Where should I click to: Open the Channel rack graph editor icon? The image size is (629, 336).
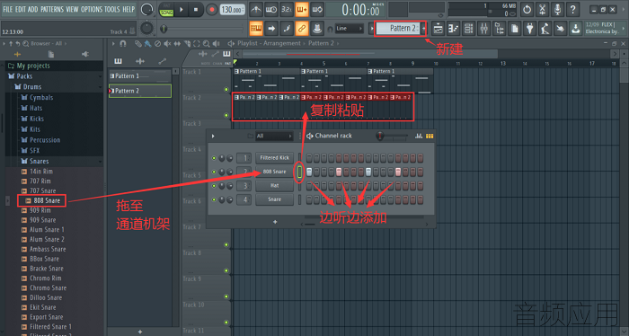[x=419, y=137]
